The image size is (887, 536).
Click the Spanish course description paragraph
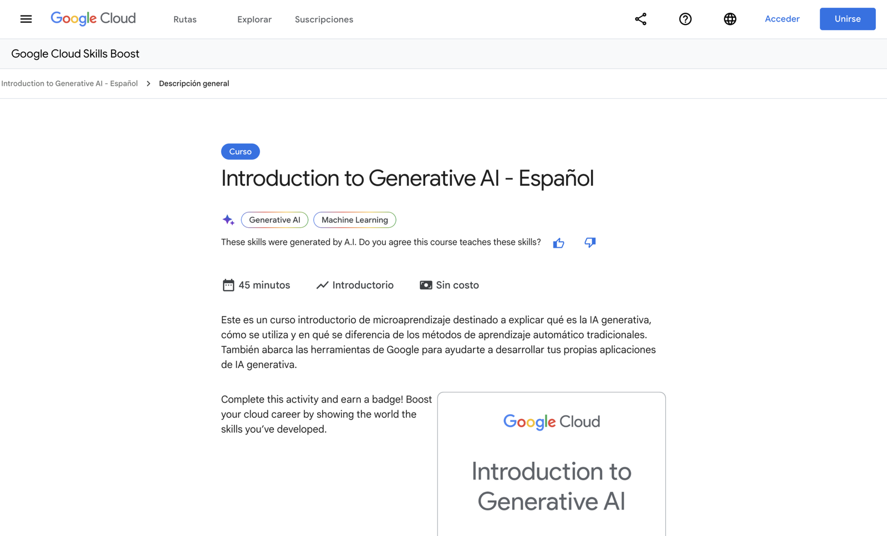(439, 342)
